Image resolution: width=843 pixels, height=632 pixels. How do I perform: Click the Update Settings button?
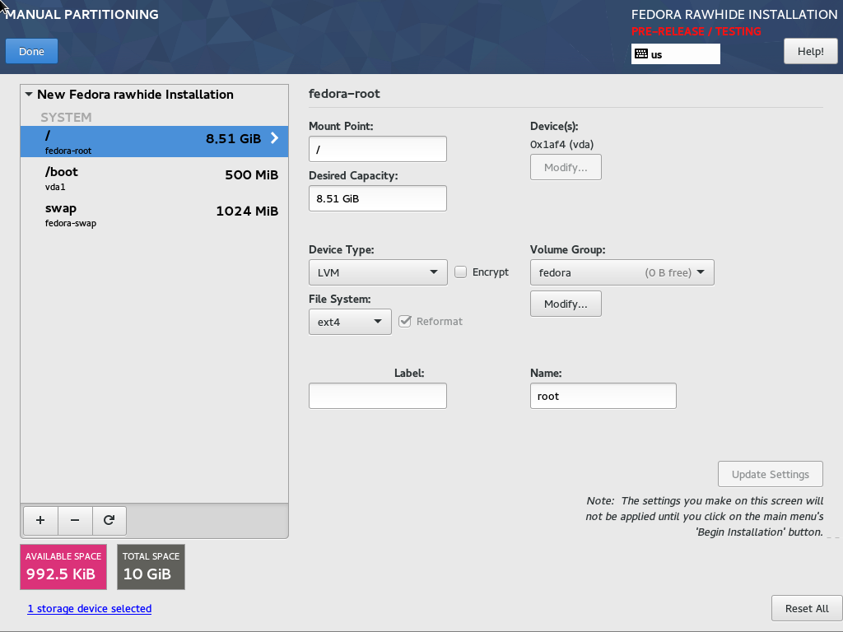click(770, 475)
